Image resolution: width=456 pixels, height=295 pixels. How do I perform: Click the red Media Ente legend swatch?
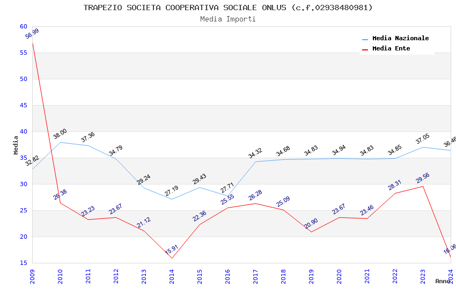pos(365,49)
